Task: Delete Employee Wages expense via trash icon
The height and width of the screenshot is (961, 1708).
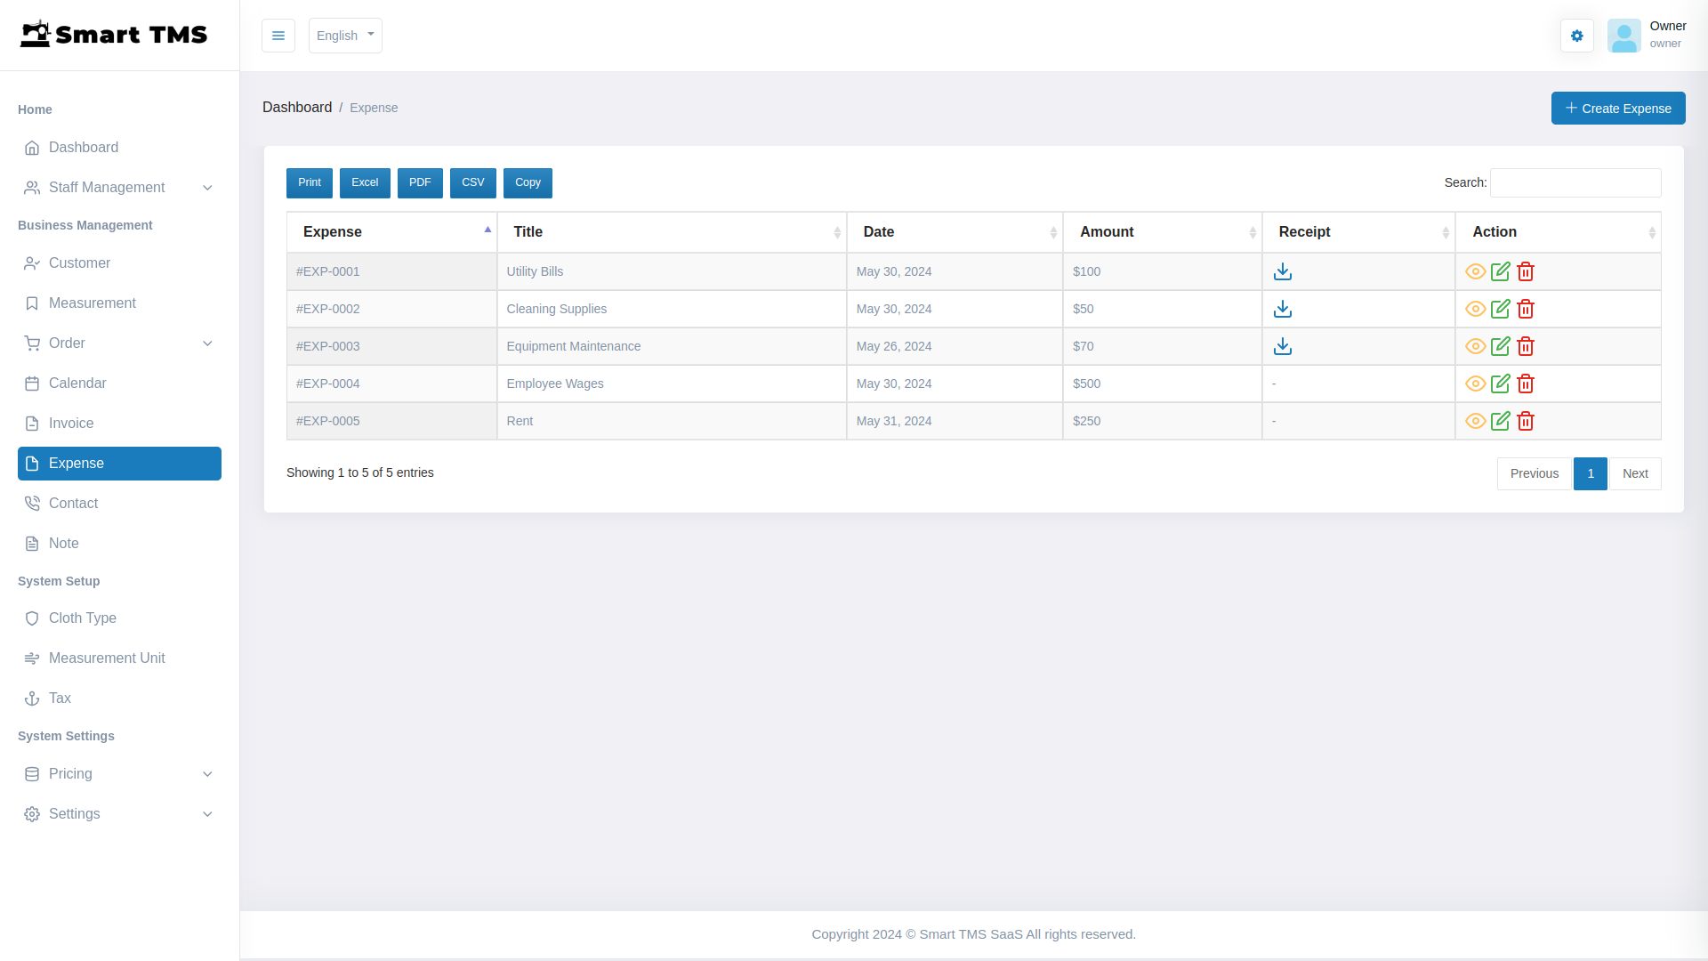Action: point(1525,384)
